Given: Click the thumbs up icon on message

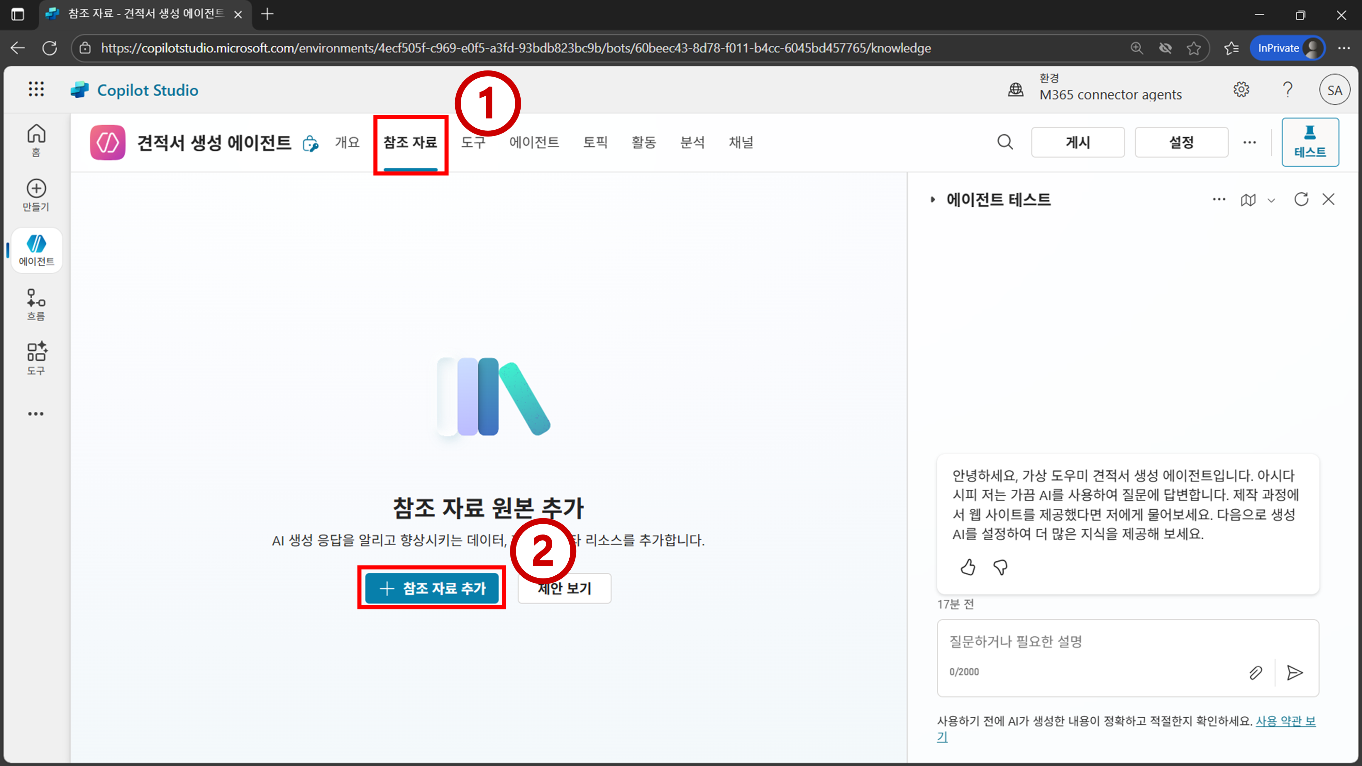Looking at the screenshot, I should coord(968,567).
